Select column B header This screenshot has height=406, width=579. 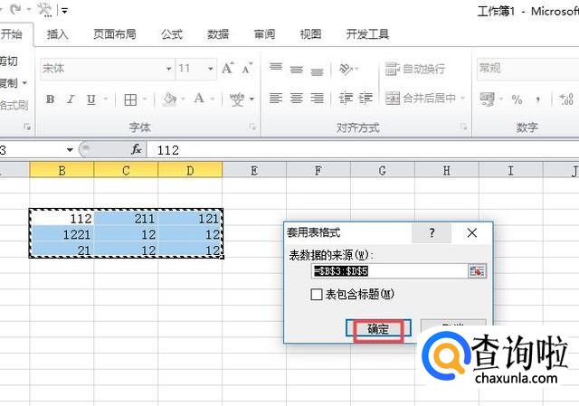coord(62,171)
